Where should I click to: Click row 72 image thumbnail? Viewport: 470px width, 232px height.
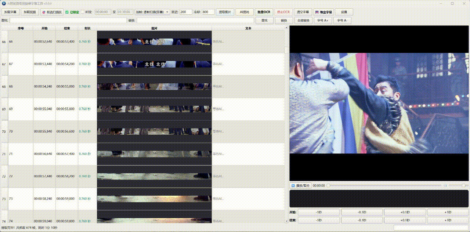[154, 176]
